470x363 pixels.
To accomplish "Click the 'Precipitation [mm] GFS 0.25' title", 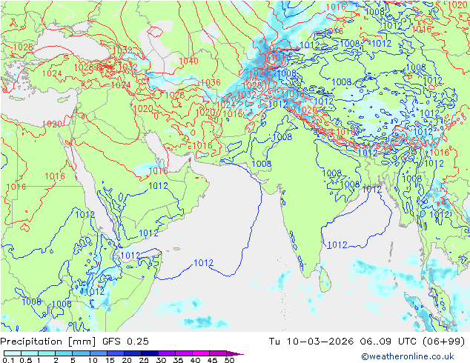I will 74,342.
